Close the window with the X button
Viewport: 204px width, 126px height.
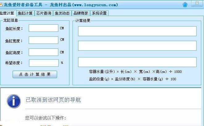point(196,4)
